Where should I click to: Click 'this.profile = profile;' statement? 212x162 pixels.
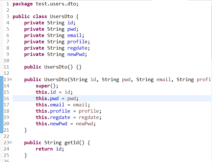(x=68, y=111)
